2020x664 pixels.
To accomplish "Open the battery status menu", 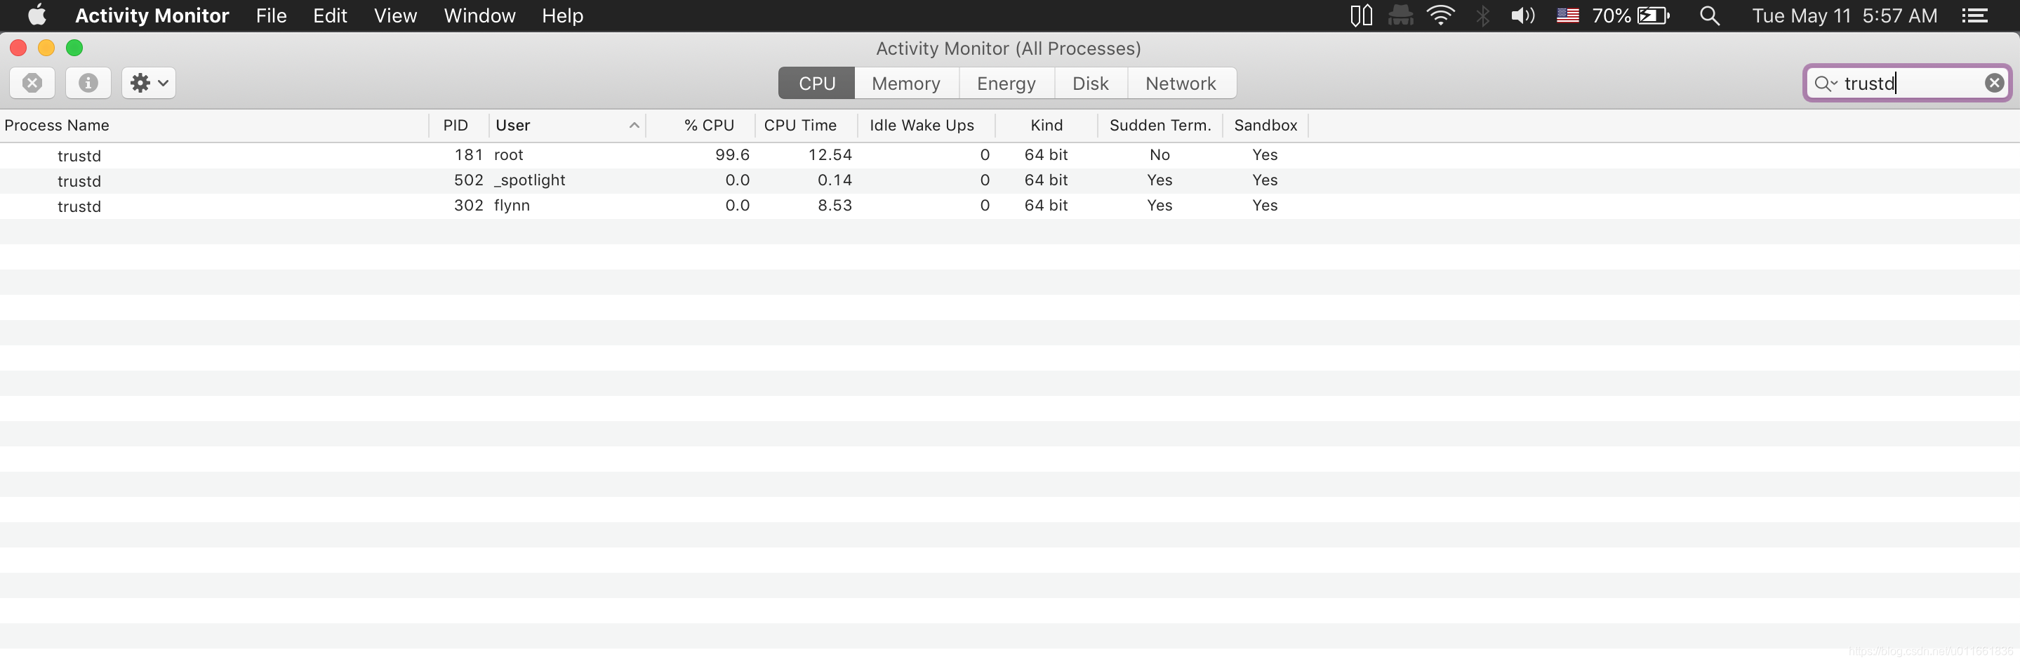I will pos(1631,15).
